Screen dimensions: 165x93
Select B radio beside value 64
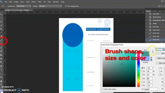pos(142,75)
